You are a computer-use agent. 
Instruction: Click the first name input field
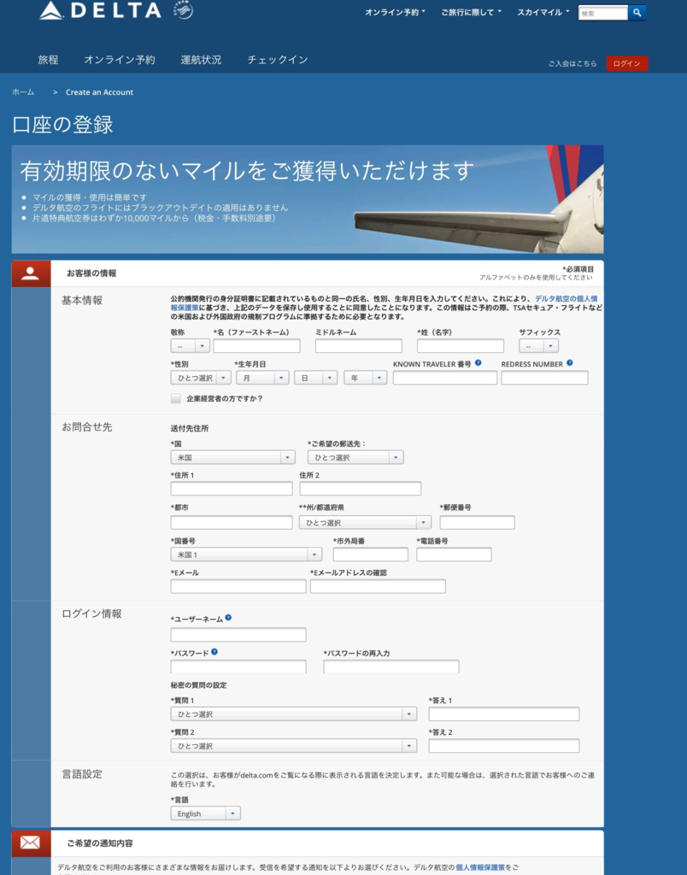(x=256, y=346)
